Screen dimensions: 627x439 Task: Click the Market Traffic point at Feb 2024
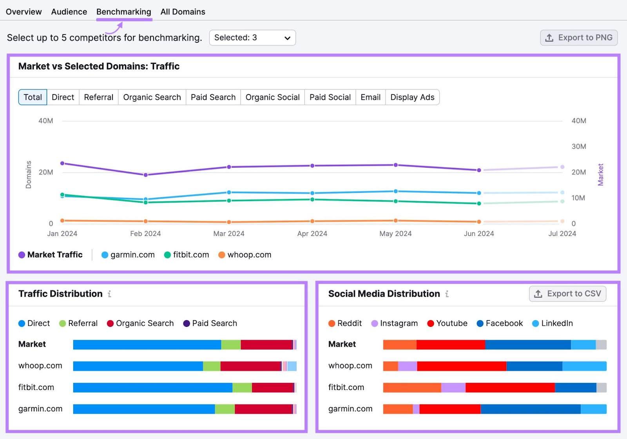click(146, 175)
